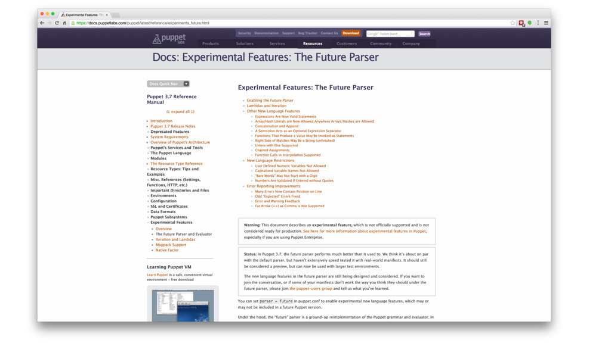This screenshot has width=611, height=343.
Task: Open the Msgpack Support sidebar link
Action: click(x=171, y=245)
